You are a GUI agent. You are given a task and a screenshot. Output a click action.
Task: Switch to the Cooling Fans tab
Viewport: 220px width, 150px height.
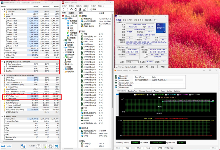tap(133, 91)
